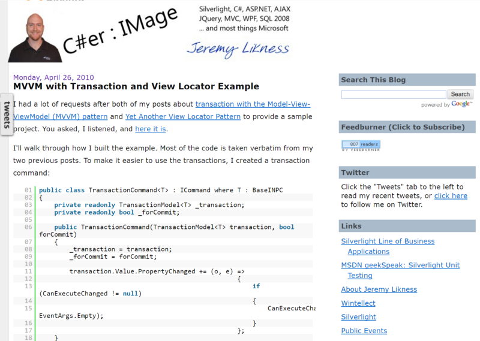The image size is (480, 341).
Task: Follow on Twitter via 'click here'
Action: [x=451, y=196]
